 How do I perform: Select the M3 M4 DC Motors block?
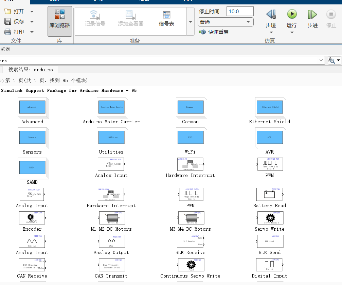191,218
